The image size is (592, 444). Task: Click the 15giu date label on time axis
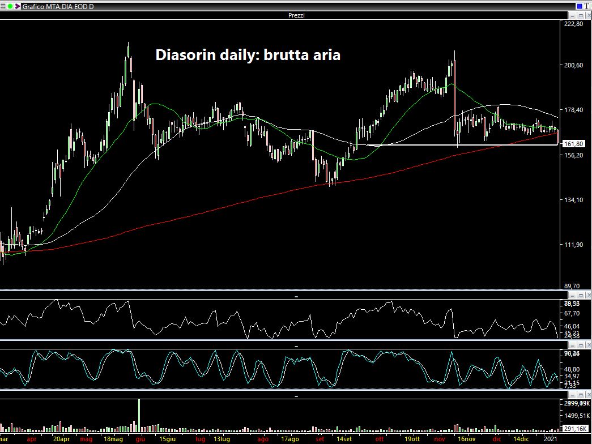(167, 439)
